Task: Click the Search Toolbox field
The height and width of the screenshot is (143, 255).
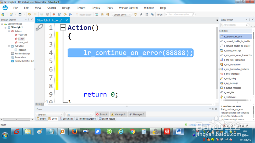Action: 235,25
